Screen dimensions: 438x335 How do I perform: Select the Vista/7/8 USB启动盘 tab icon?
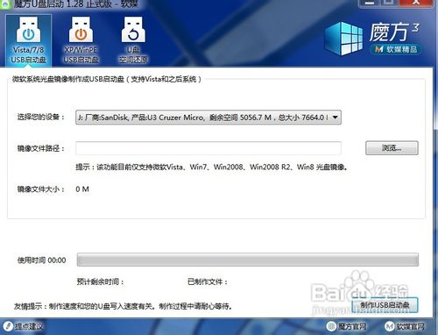(x=28, y=40)
